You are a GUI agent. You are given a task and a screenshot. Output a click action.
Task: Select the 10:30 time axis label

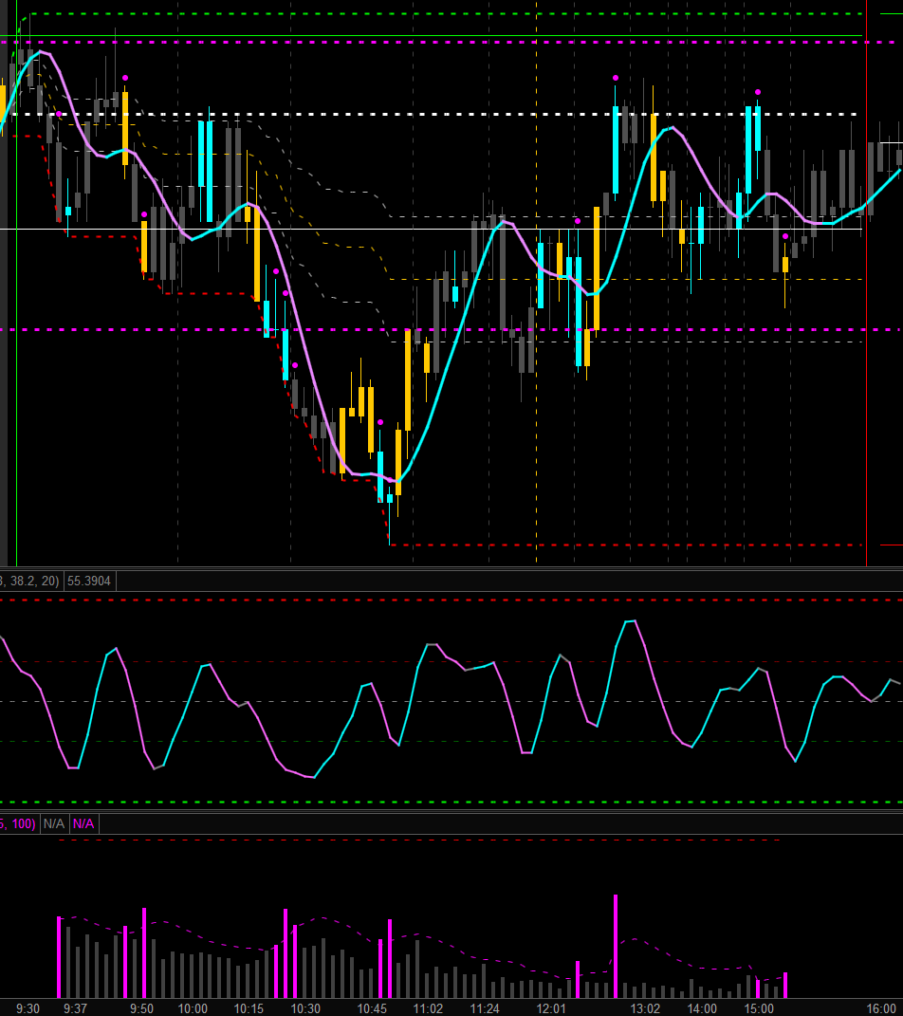(x=304, y=1008)
